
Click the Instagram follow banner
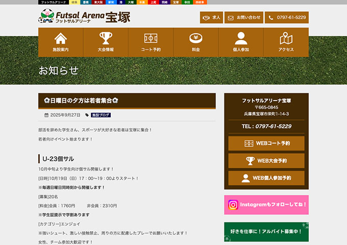[266, 205]
